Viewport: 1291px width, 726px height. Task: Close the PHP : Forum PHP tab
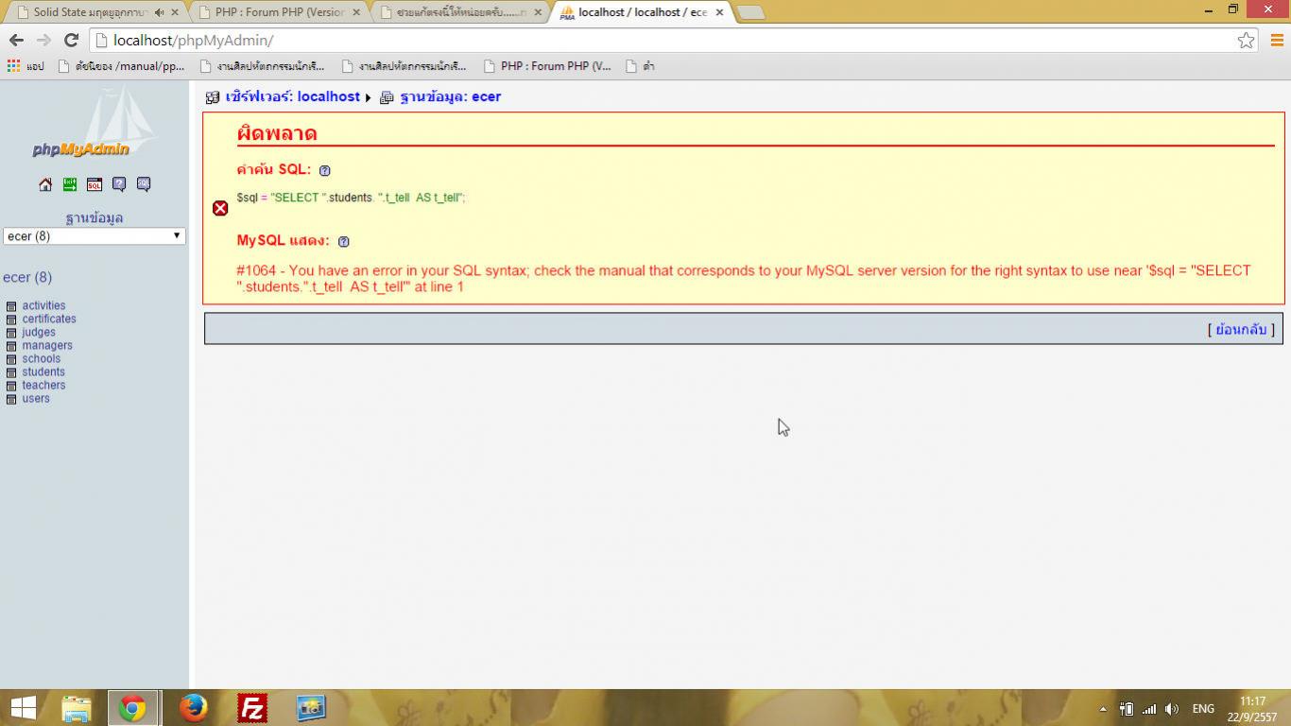[x=356, y=12]
